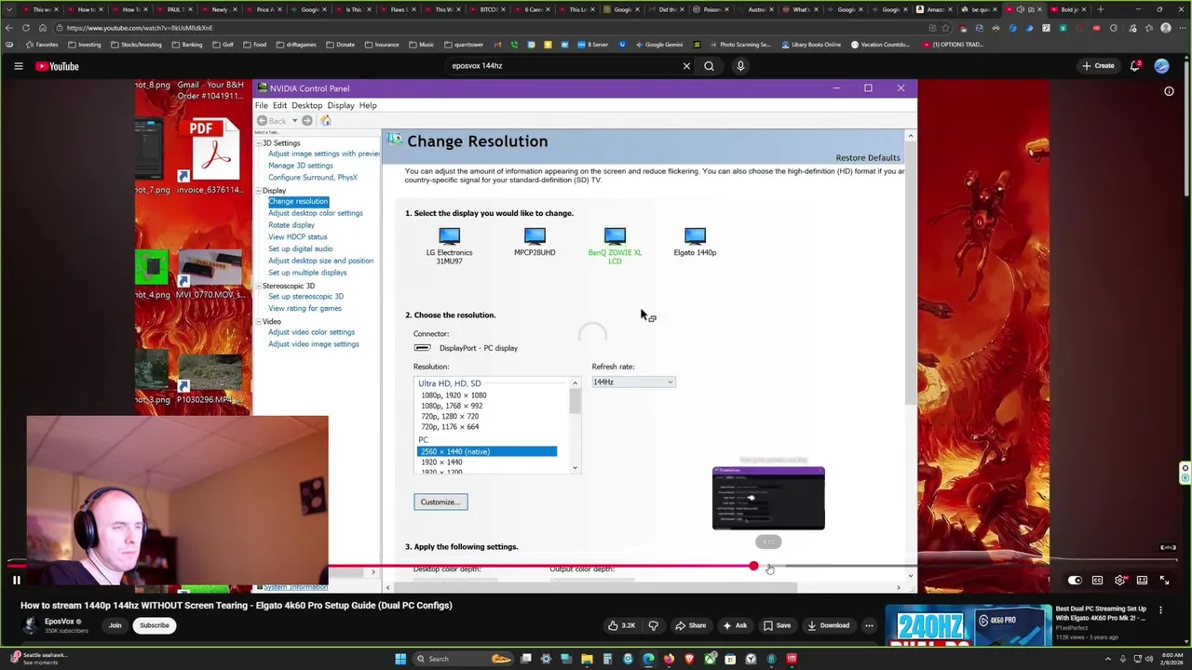
Task: Click Windows Start button on taskbar
Action: click(400, 659)
